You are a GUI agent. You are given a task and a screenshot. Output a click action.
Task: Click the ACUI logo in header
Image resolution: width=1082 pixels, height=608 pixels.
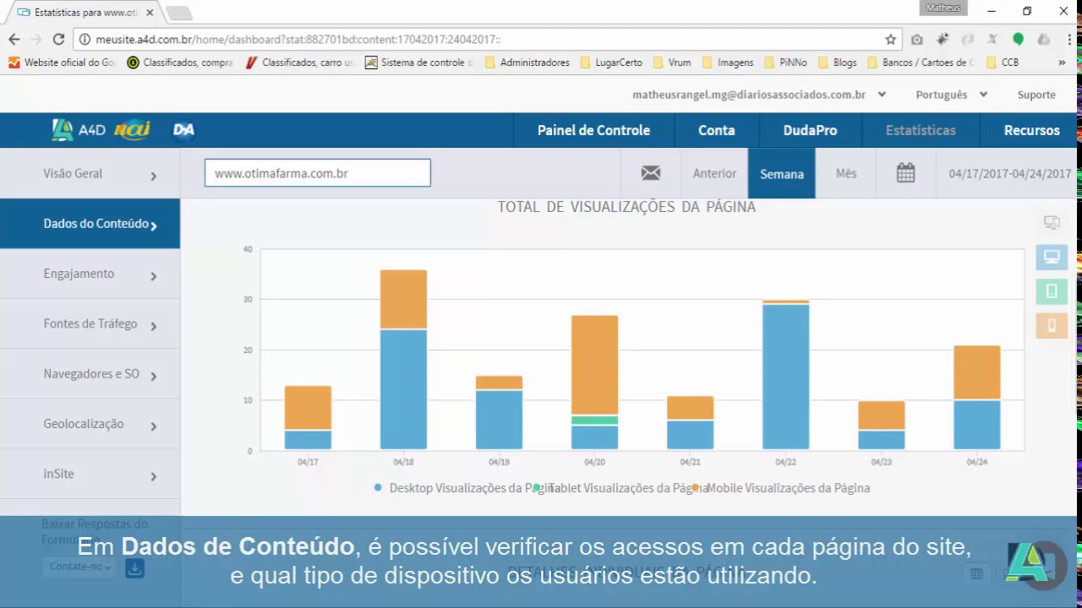(133, 130)
